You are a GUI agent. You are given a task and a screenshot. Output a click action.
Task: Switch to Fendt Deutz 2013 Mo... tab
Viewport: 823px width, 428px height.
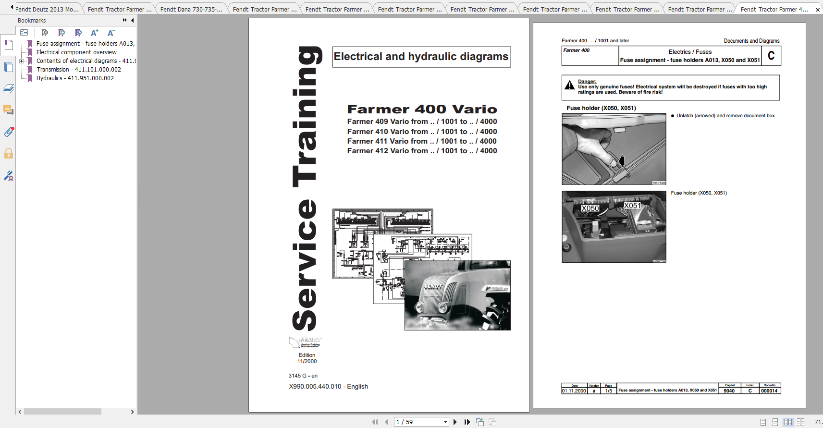point(47,9)
